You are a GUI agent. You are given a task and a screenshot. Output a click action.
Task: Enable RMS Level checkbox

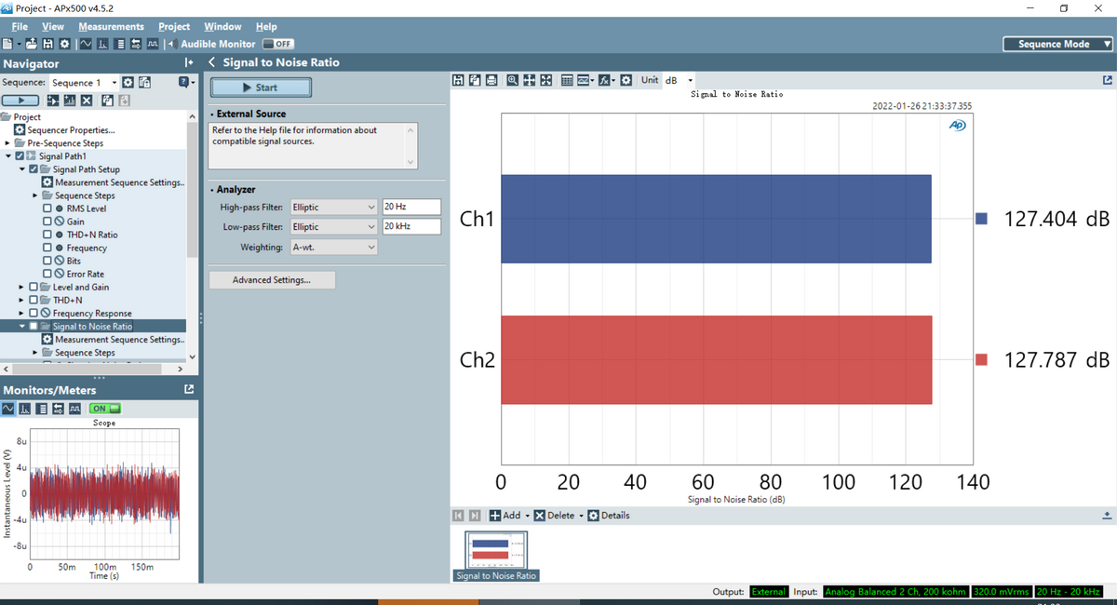click(x=47, y=208)
